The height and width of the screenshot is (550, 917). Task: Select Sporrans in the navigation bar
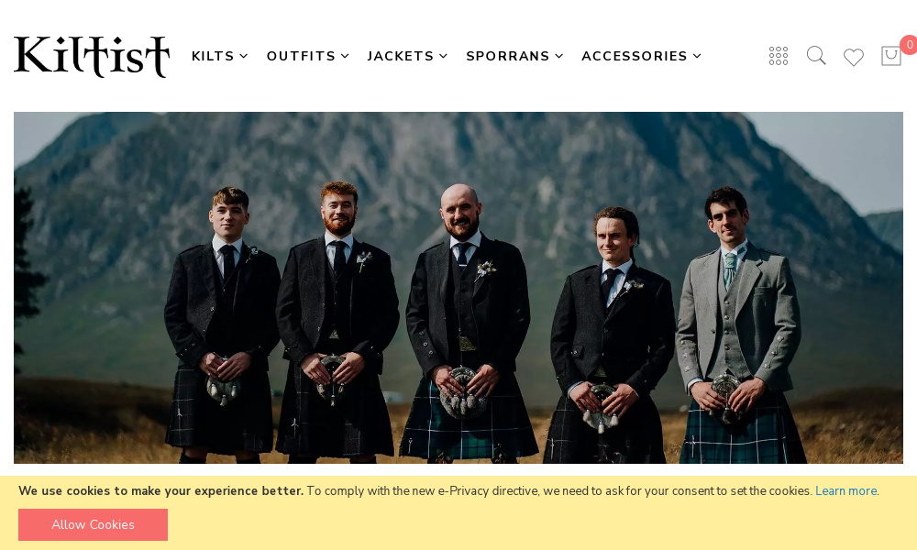coord(508,56)
